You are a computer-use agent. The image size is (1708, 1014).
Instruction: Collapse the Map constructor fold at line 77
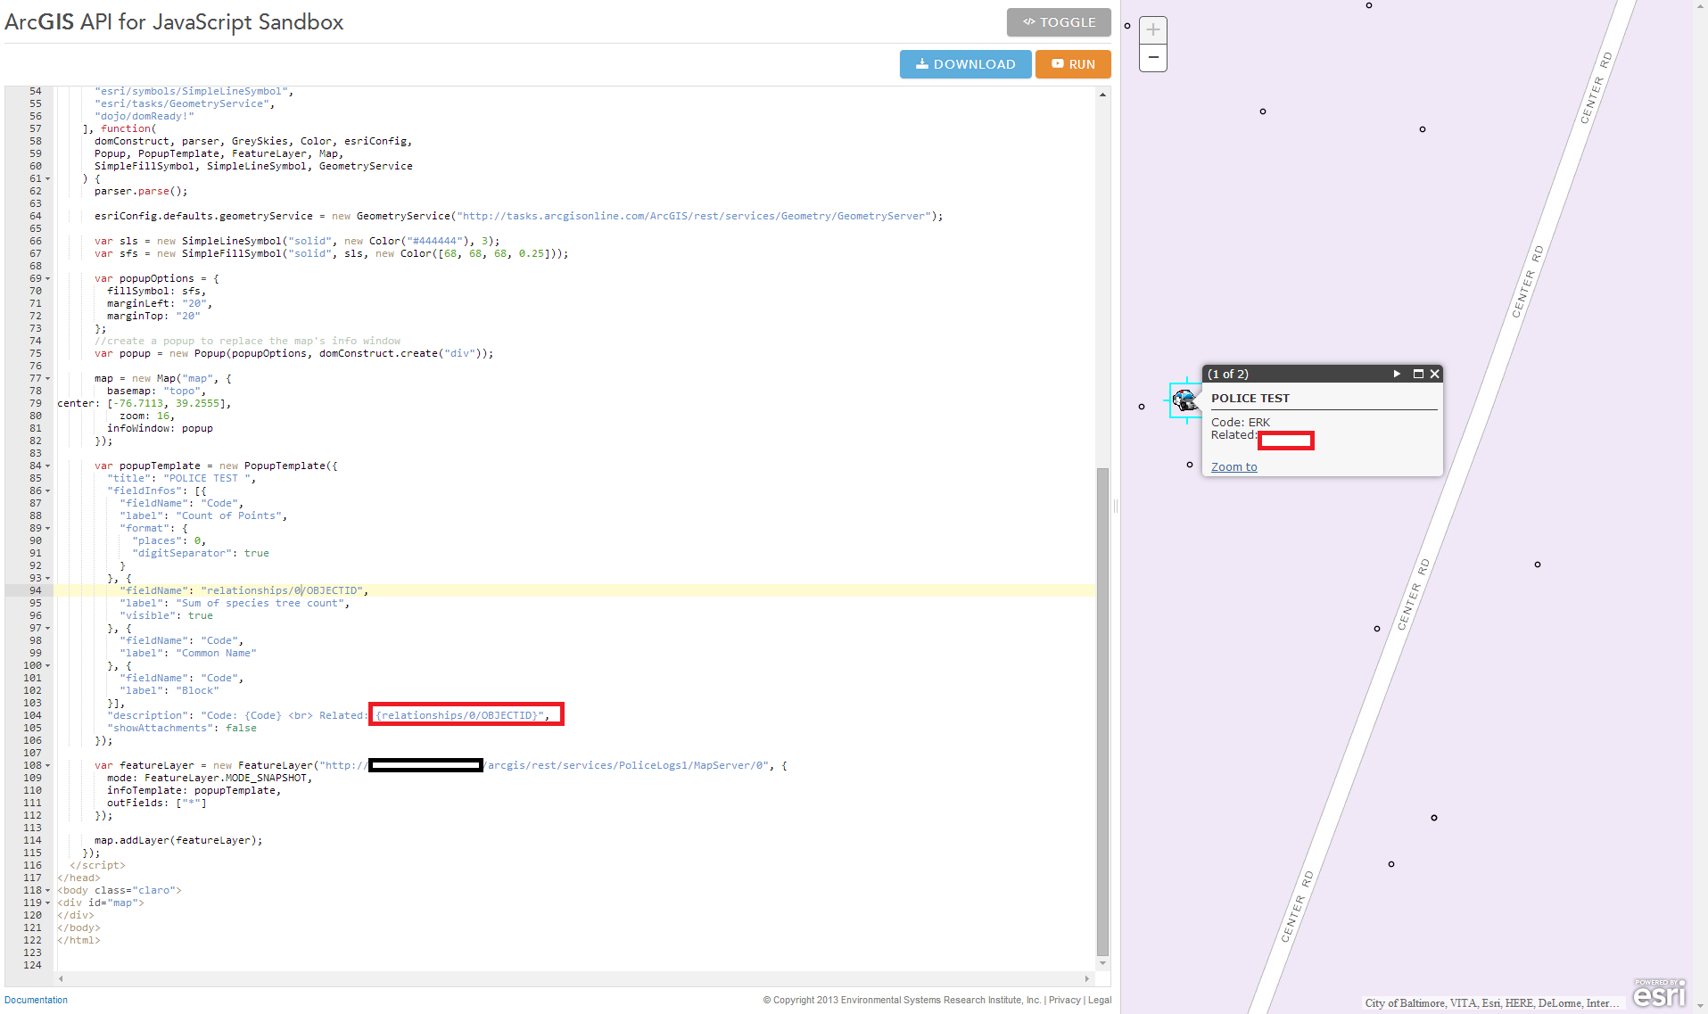pyautogui.click(x=48, y=379)
